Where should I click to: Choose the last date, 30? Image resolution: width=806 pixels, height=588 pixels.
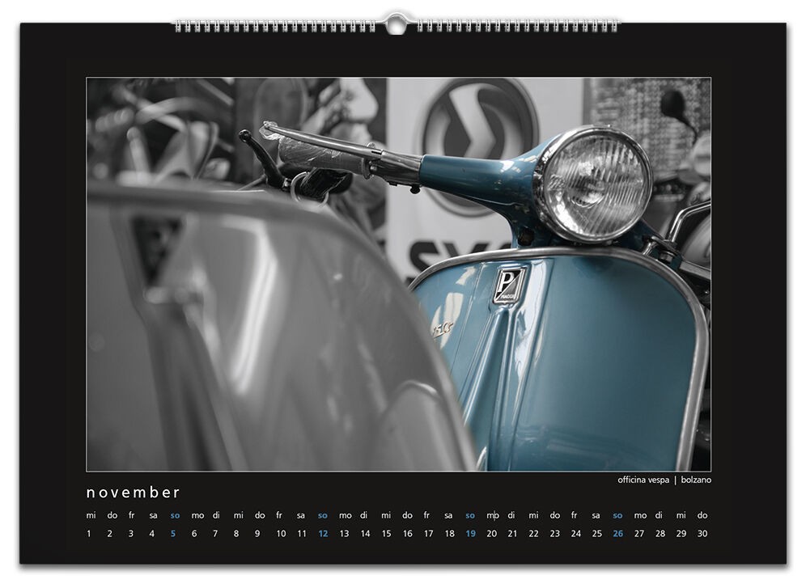(702, 534)
